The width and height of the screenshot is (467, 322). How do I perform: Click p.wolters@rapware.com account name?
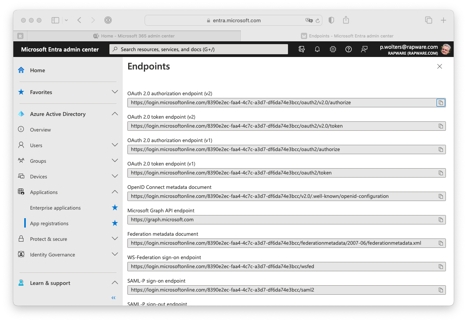point(409,47)
